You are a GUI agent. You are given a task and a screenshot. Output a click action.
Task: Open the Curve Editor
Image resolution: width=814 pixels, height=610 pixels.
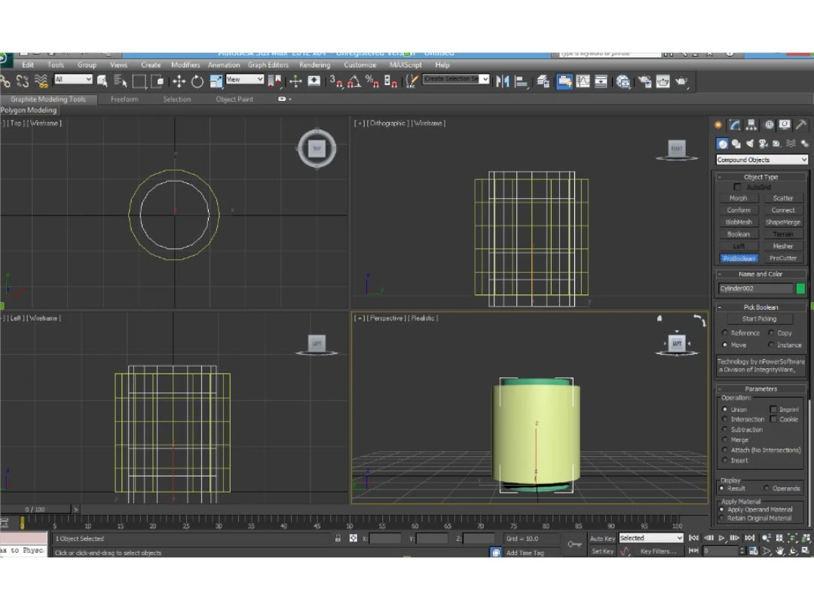pos(583,81)
